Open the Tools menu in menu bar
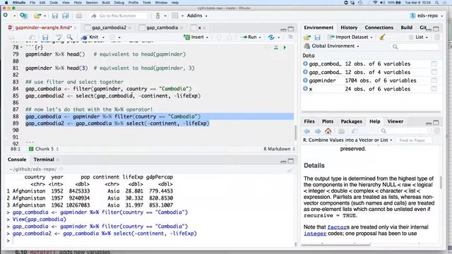This screenshot has width=452, height=254. click(x=147, y=3)
